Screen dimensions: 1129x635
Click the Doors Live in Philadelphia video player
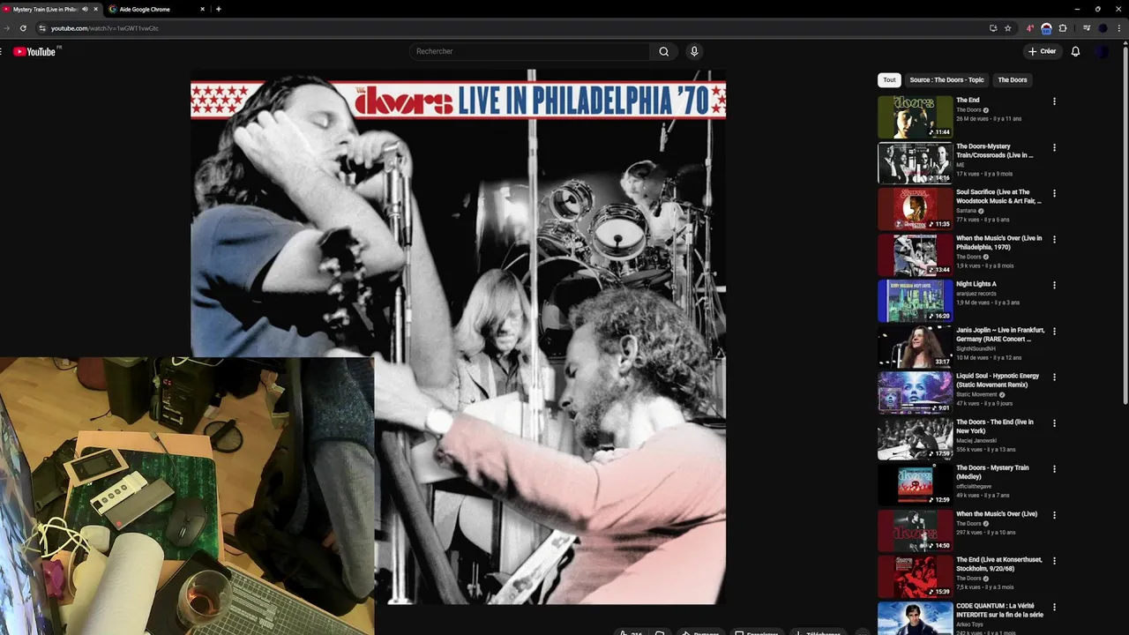pos(459,337)
